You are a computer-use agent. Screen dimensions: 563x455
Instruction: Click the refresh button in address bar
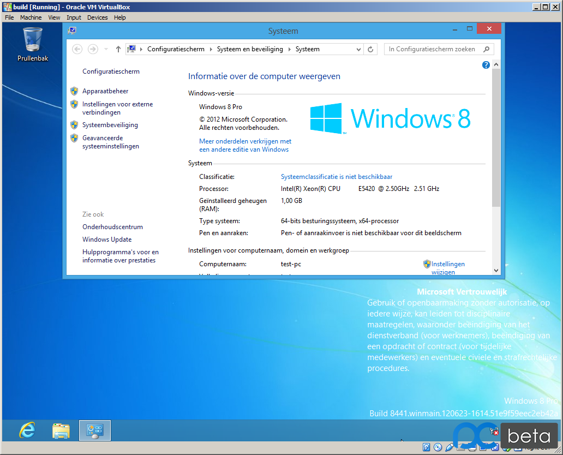tap(370, 49)
